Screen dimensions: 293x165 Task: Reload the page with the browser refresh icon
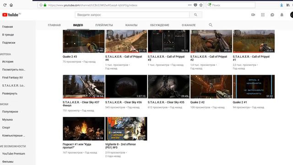click(5, 5)
